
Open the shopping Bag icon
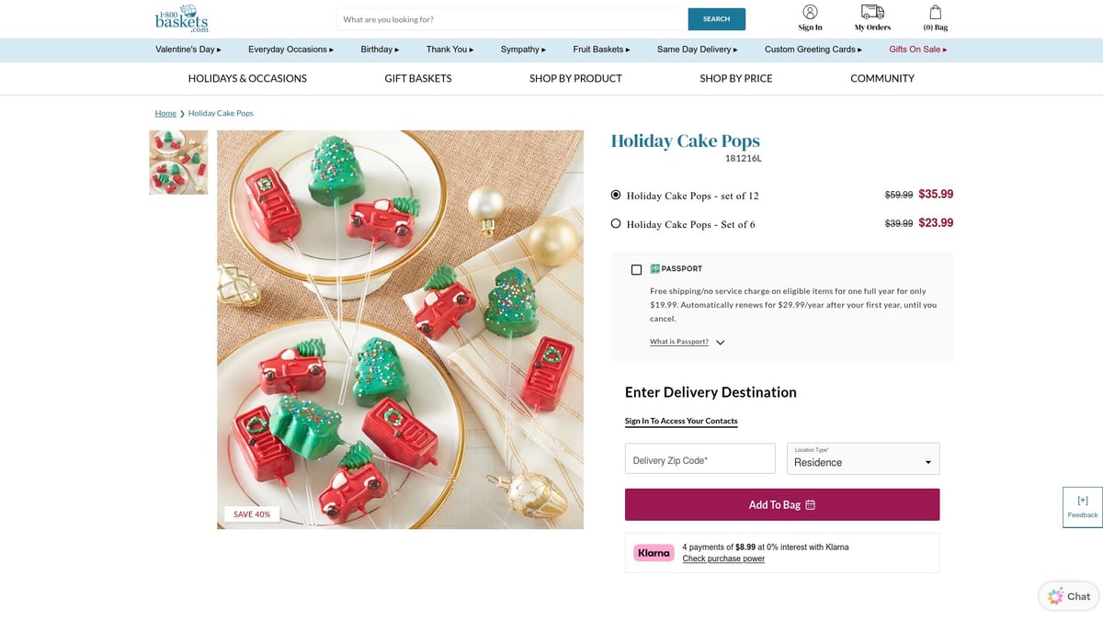pyautogui.click(x=935, y=13)
